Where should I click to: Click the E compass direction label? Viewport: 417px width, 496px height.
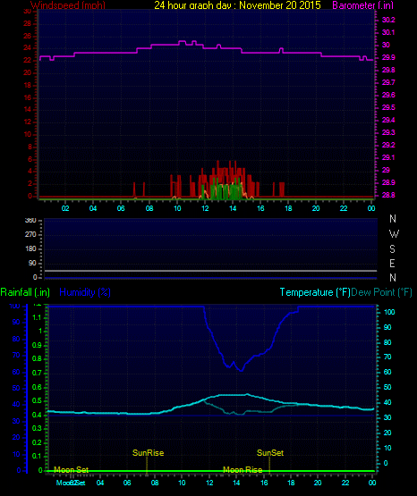pos(392,263)
